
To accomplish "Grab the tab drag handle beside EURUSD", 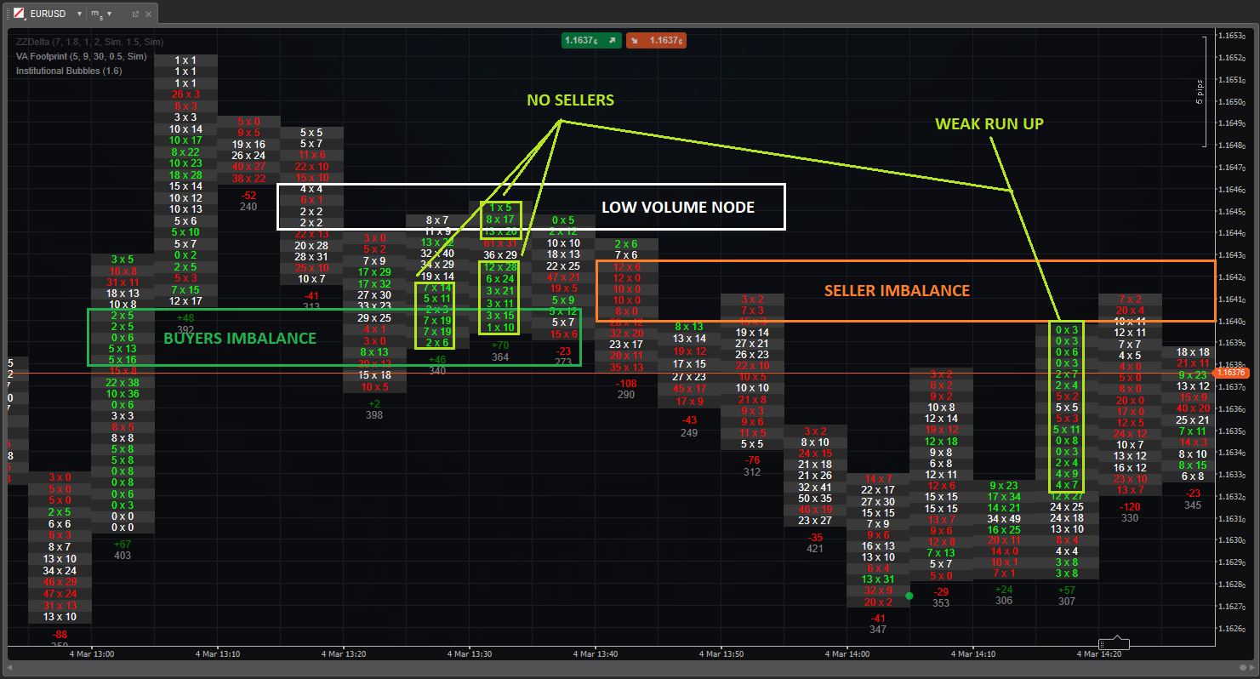I will [6, 14].
